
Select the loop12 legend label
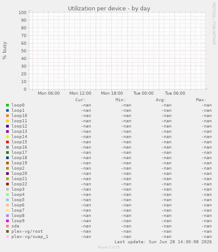(x=19, y=126)
